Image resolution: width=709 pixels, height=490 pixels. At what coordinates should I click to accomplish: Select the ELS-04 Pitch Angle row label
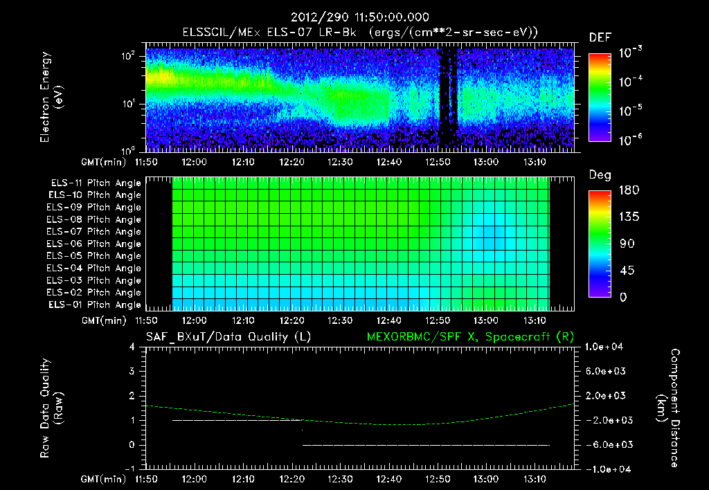coord(94,268)
